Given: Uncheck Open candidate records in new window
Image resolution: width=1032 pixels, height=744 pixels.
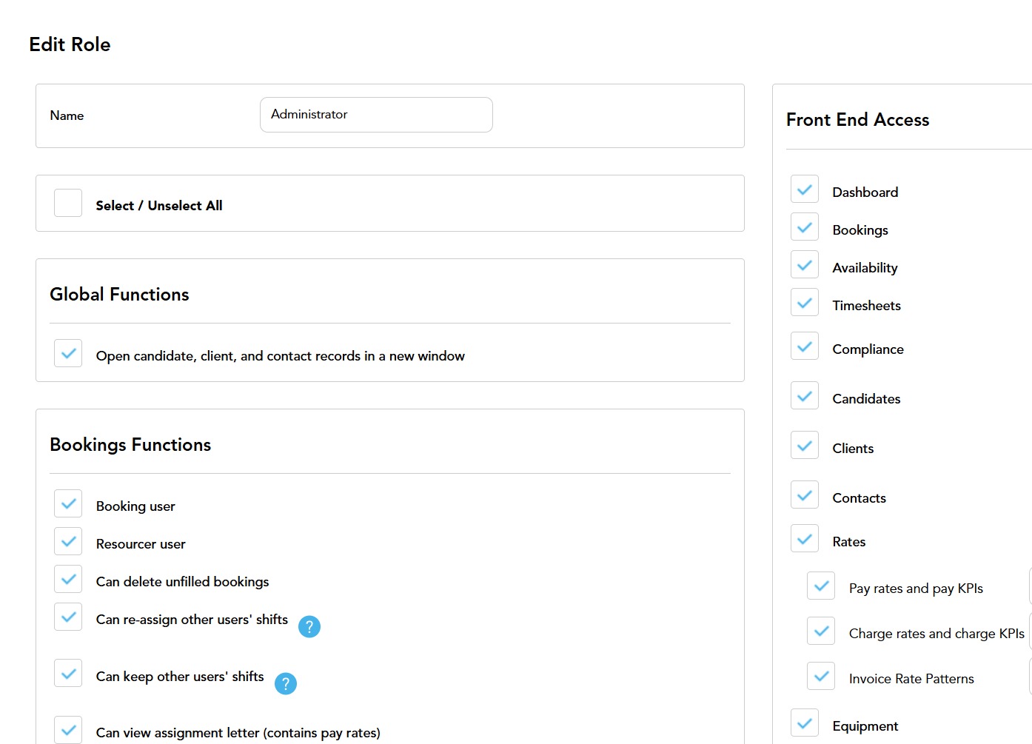Looking at the screenshot, I should pyautogui.click(x=68, y=354).
